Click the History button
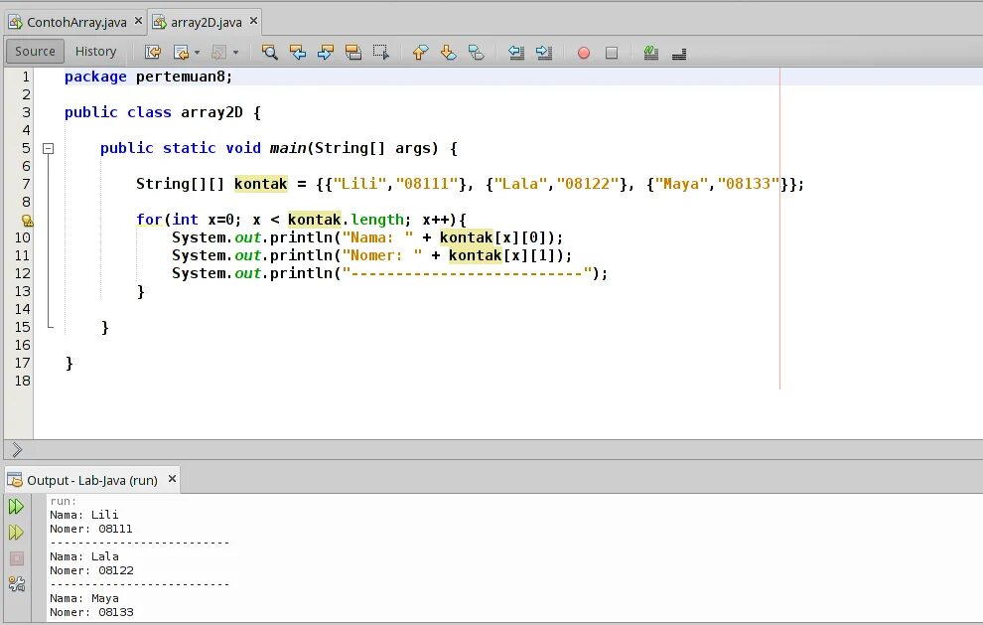This screenshot has width=983, height=625. 95,51
